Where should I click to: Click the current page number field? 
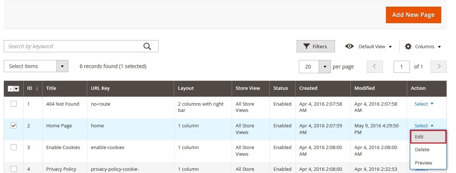pos(401,67)
